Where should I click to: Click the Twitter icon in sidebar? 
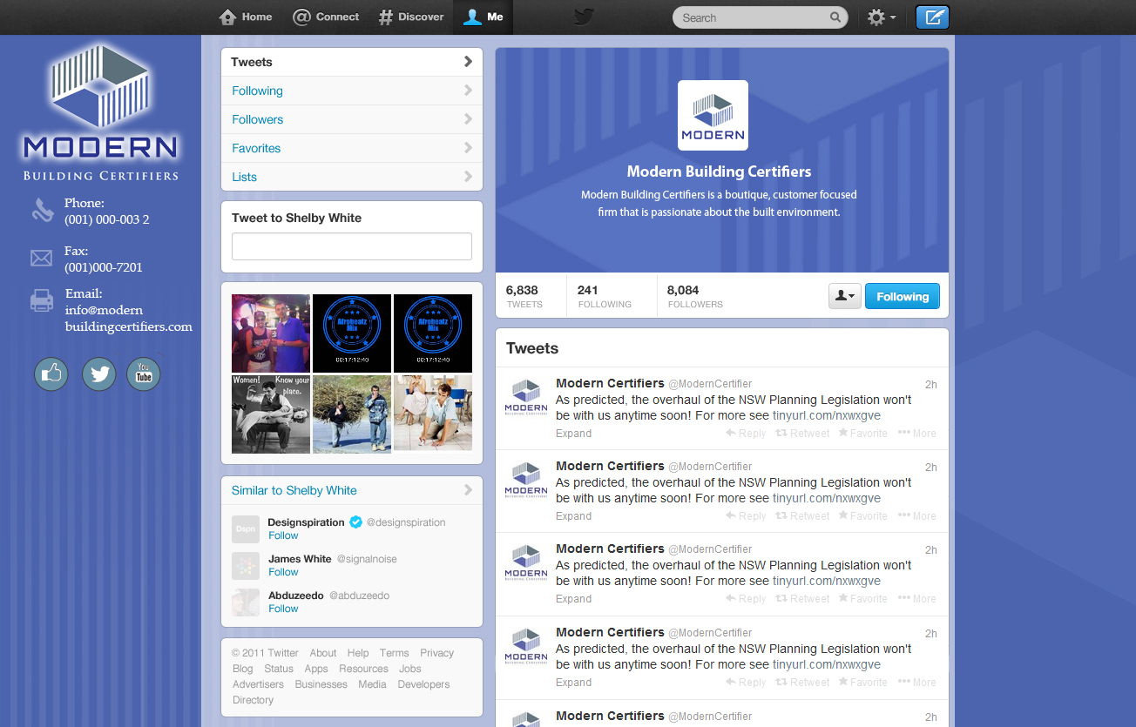point(98,374)
